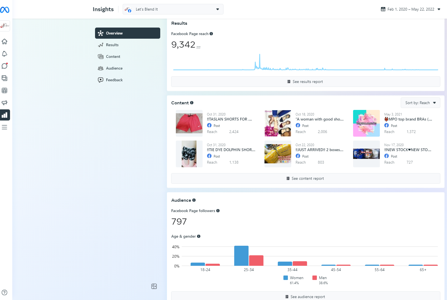Screen dimensions: 447x300
Task: Switch to the Audience section
Action: click(x=128, y=68)
